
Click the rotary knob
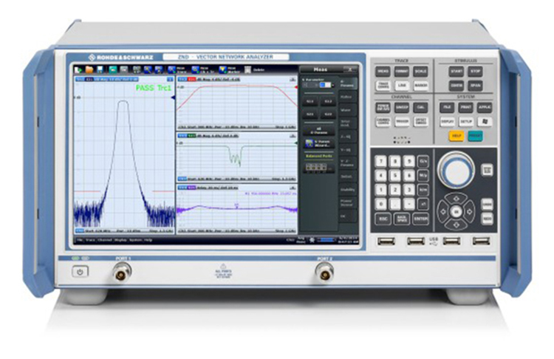[x=456, y=171]
